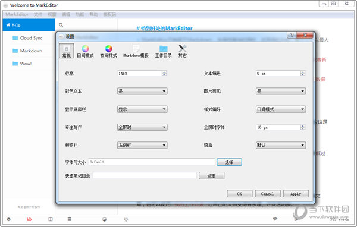357x227 pixels.
Task: Increase 行高 with its up arrow
Action: coord(164,72)
